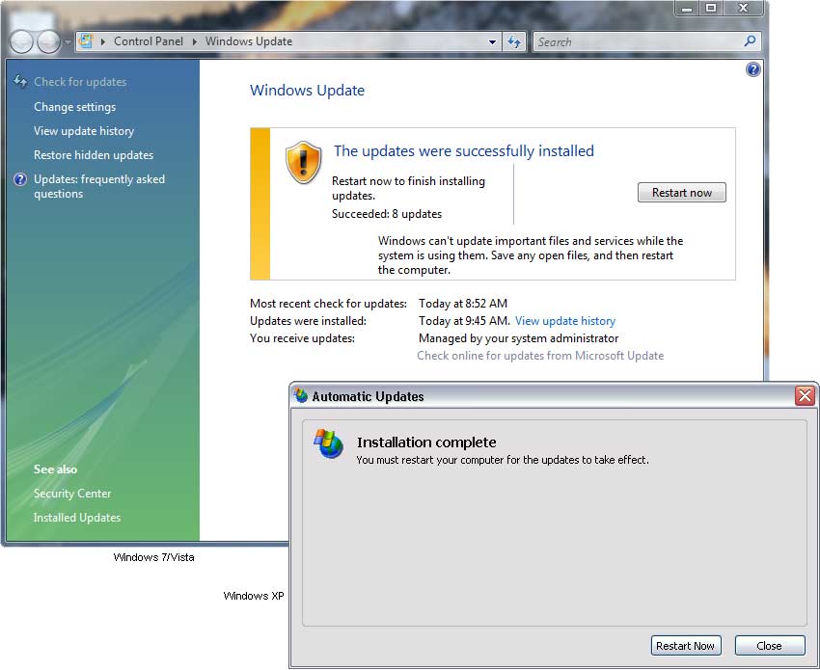The height and width of the screenshot is (670, 820).
Task: Open Installed Updates under See also
Action: 77,518
